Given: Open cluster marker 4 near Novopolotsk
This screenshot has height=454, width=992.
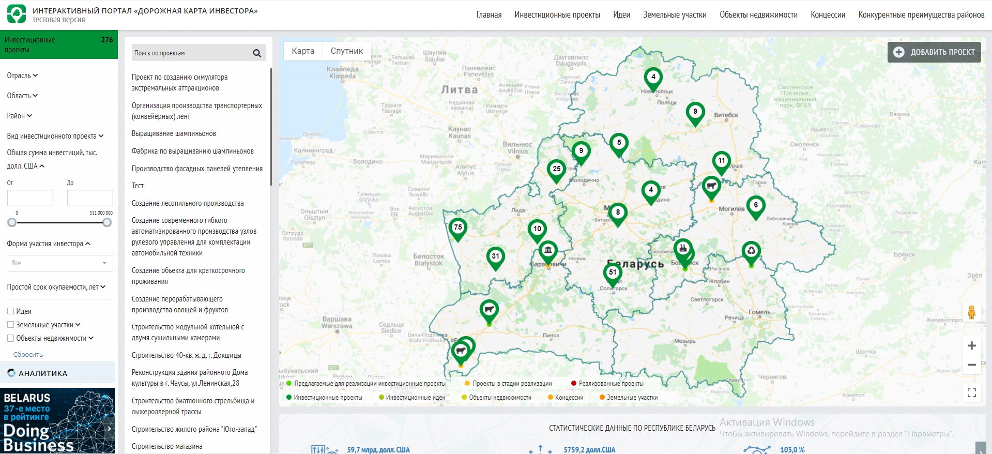Looking at the screenshot, I should click(x=653, y=79).
